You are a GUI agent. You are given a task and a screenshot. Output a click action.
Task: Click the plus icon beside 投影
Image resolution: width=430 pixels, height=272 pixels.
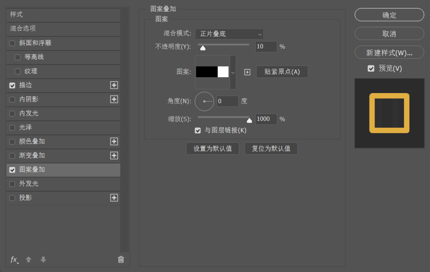tap(114, 198)
